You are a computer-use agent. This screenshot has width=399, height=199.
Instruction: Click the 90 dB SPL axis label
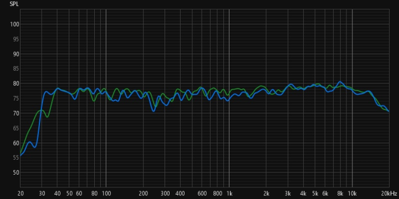pyautogui.click(x=16, y=54)
